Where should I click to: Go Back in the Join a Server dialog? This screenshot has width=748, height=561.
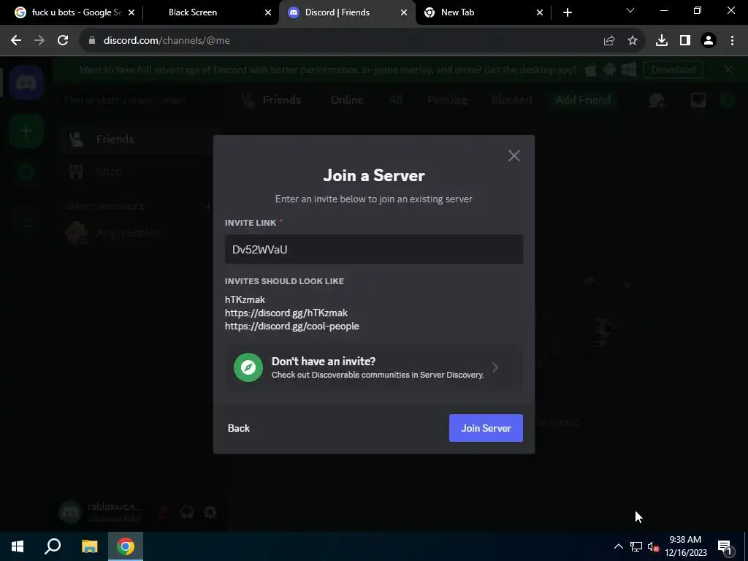pyautogui.click(x=239, y=428)
